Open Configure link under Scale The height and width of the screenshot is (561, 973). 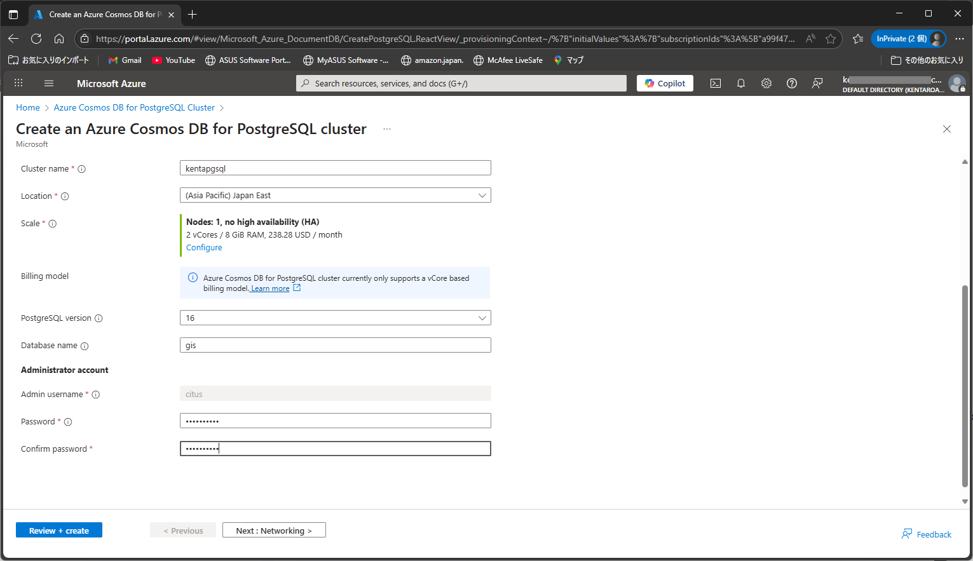[x=204, y=248]
